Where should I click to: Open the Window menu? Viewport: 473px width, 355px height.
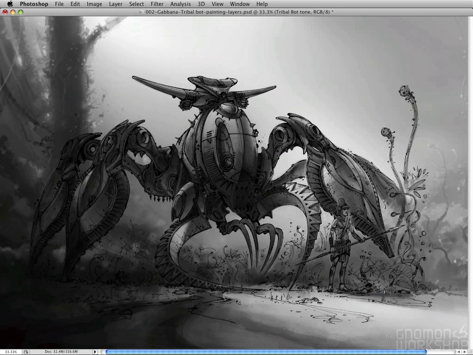tap(240, 4)
